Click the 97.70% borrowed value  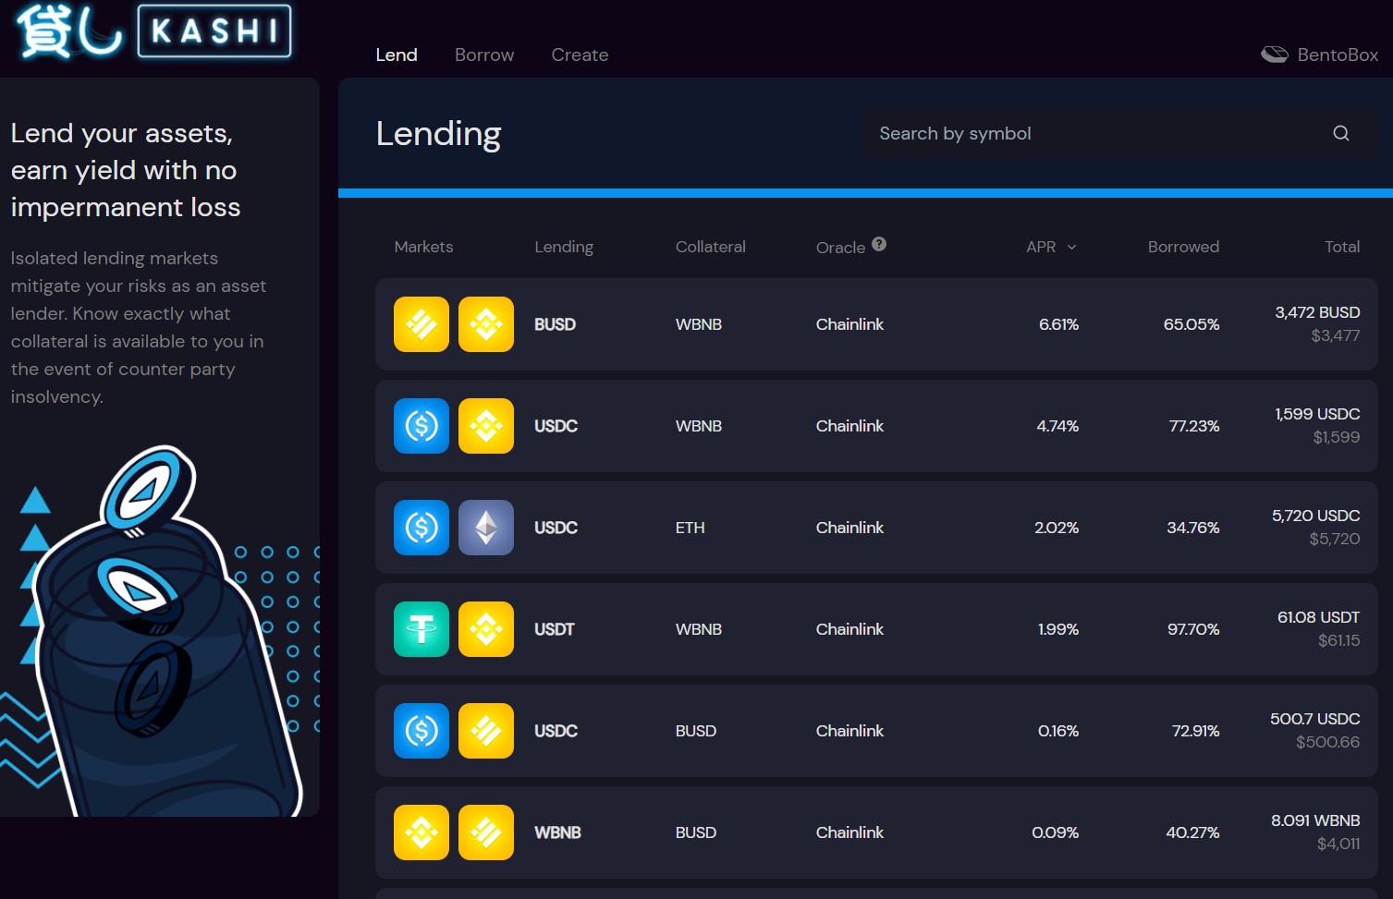click(x=1193, y=629)
